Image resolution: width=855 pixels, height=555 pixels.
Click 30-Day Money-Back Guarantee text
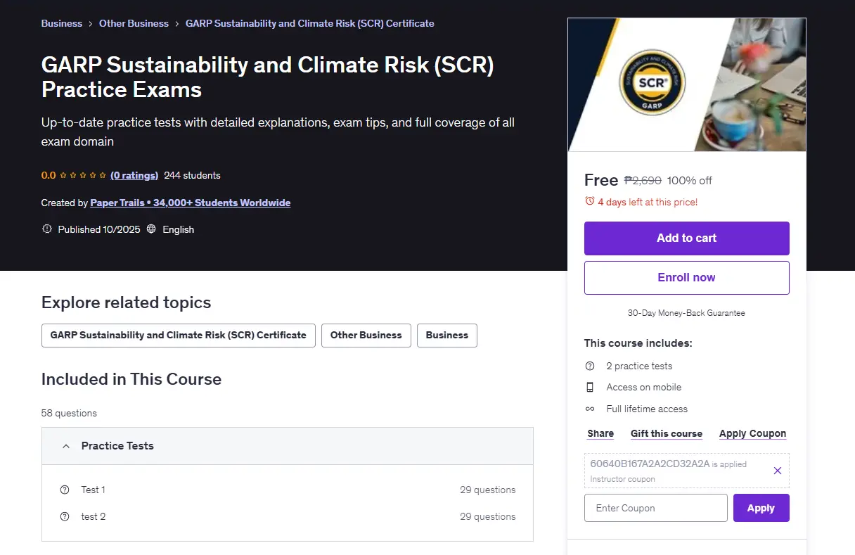click(x=686, y=313)
